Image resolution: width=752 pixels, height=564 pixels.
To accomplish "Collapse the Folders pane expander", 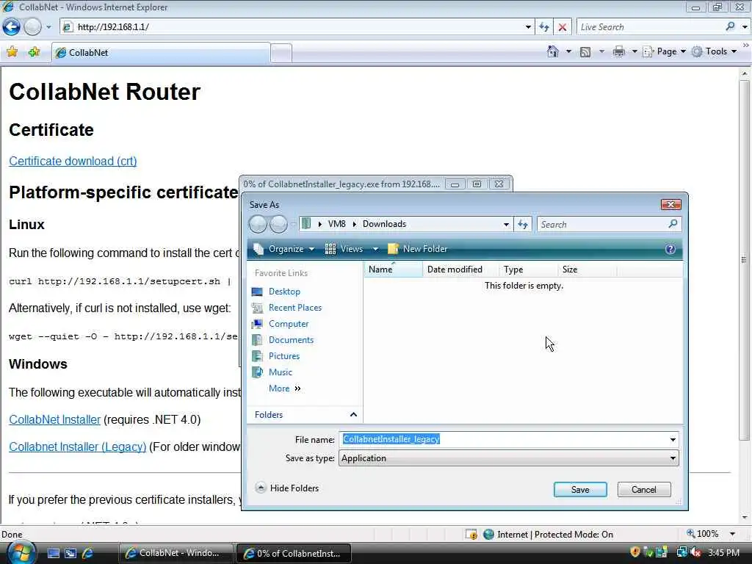I will point(353,414).
